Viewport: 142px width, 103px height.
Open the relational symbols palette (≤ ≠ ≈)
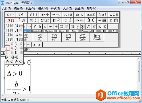(x=11, y=15)
